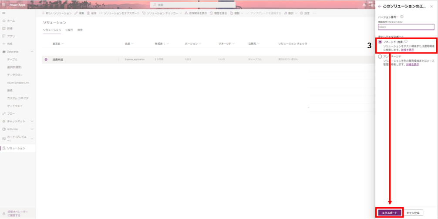Click the version number input field
The width and height of the screenshot is (438, 219).
pyautogui.click(x=406, y=27)
